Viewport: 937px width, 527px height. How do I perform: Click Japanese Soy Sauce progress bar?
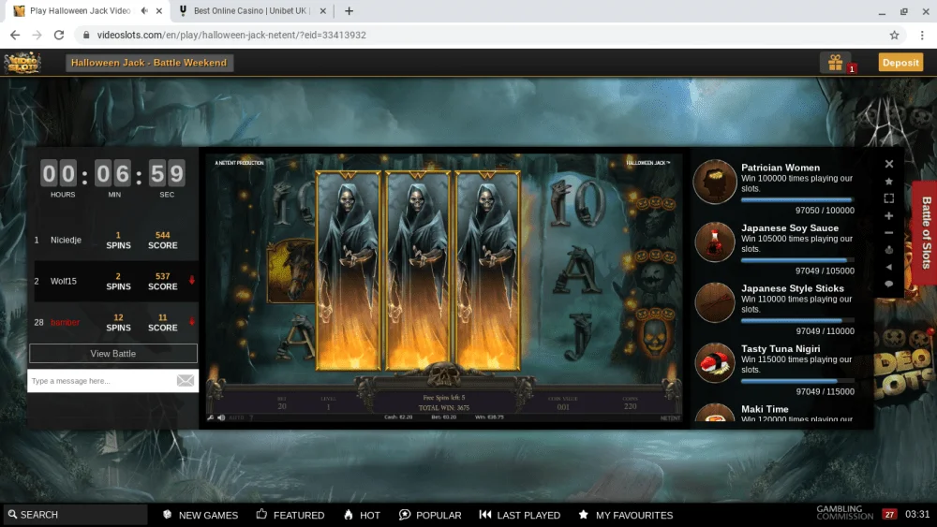797,260
